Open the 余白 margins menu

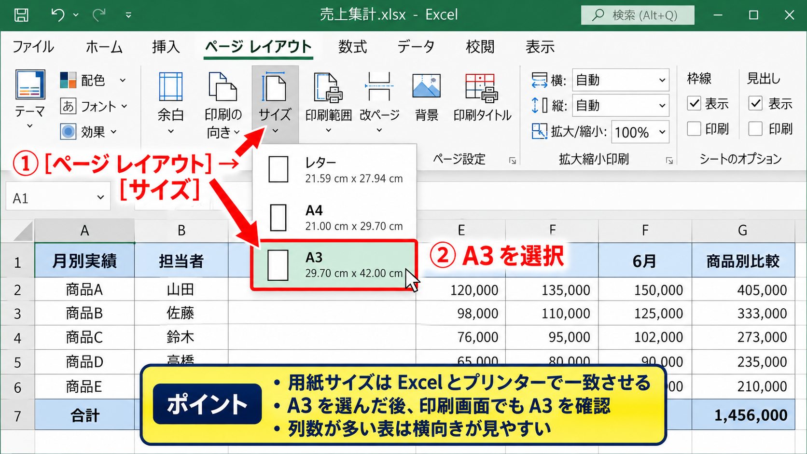[171, 103]
